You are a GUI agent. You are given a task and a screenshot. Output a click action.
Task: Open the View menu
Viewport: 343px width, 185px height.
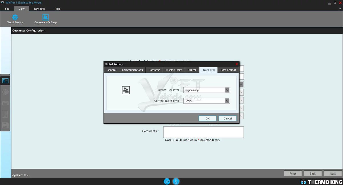pos(22,9)
